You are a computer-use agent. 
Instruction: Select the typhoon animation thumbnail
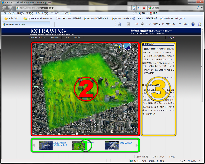(46, 145)
